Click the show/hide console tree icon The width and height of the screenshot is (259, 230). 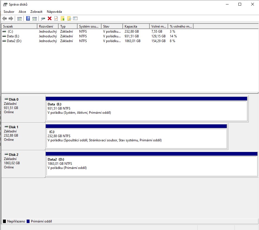coord(20,19)
